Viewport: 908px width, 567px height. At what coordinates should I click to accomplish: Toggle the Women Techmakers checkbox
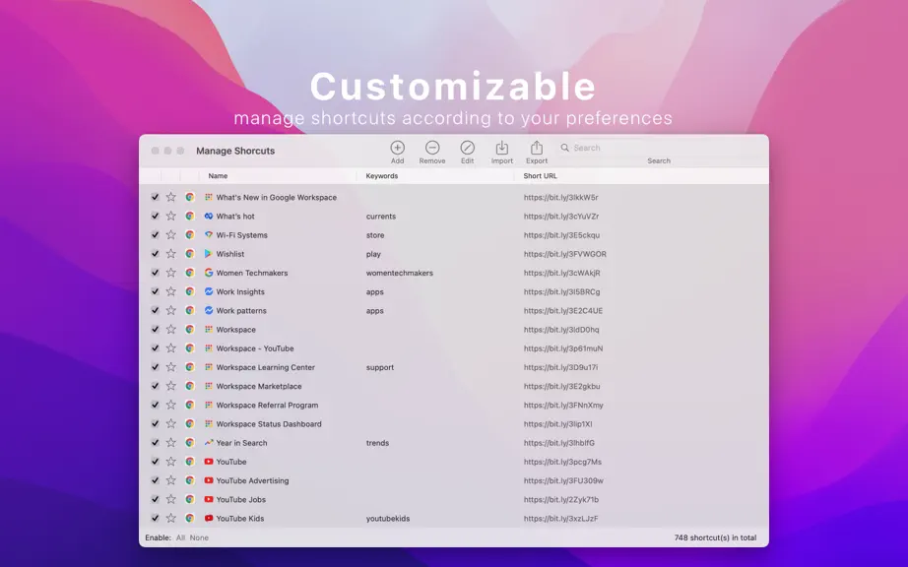pos(155,273)
